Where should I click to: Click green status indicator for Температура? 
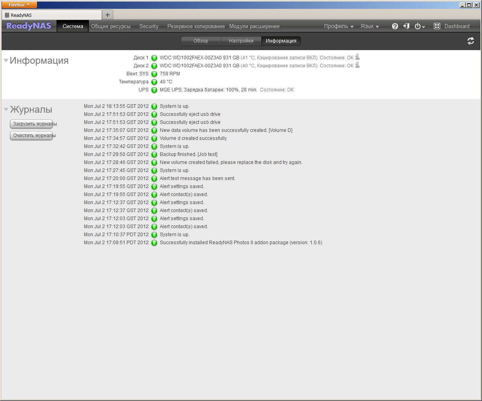pos(154,82)
